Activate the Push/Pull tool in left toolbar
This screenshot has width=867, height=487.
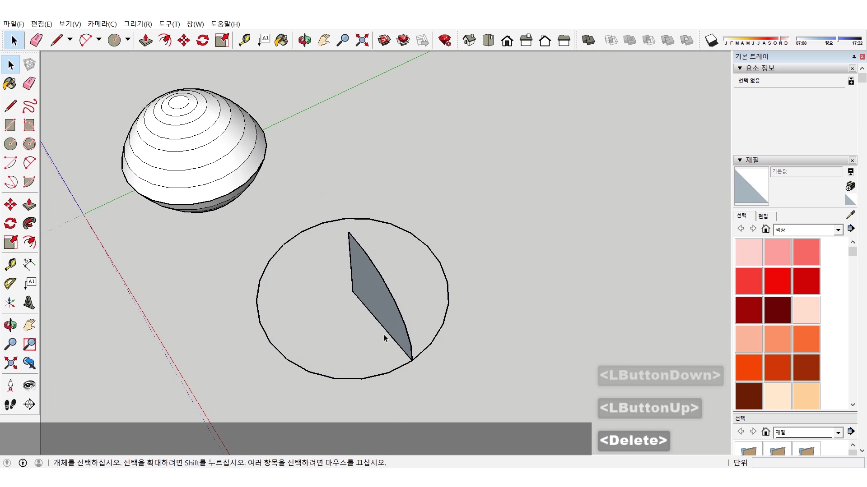[x=29, y=204]
